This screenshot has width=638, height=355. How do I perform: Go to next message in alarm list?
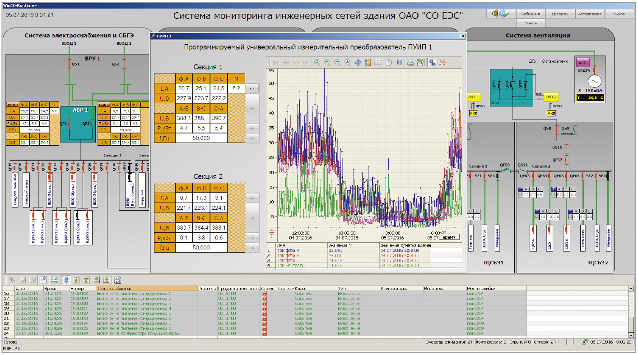[96, 280]
